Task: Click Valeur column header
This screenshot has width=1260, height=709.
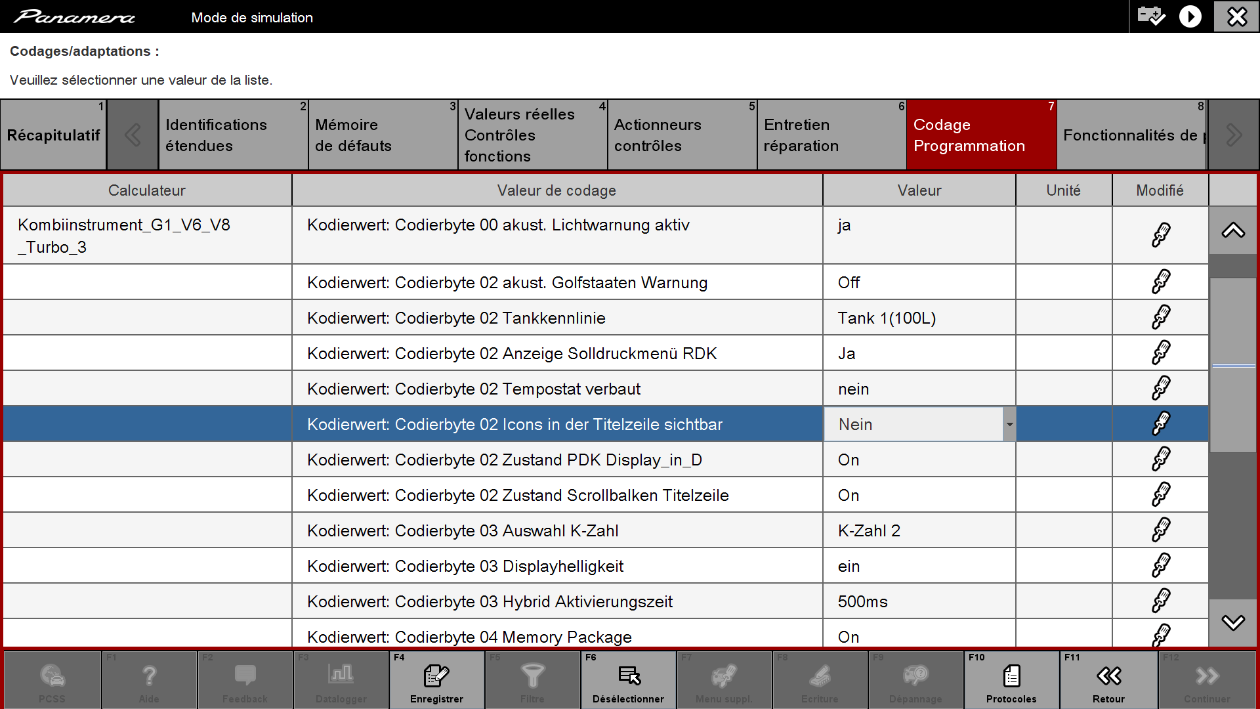Action: coord(919,190)
